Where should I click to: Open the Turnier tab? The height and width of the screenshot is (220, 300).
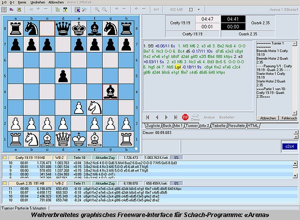click(x=191, y=125)
